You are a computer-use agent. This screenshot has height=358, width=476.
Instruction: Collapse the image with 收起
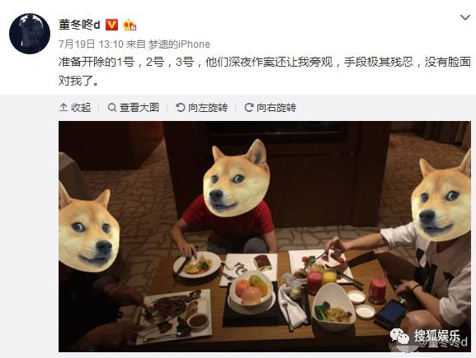click(75, 108)
